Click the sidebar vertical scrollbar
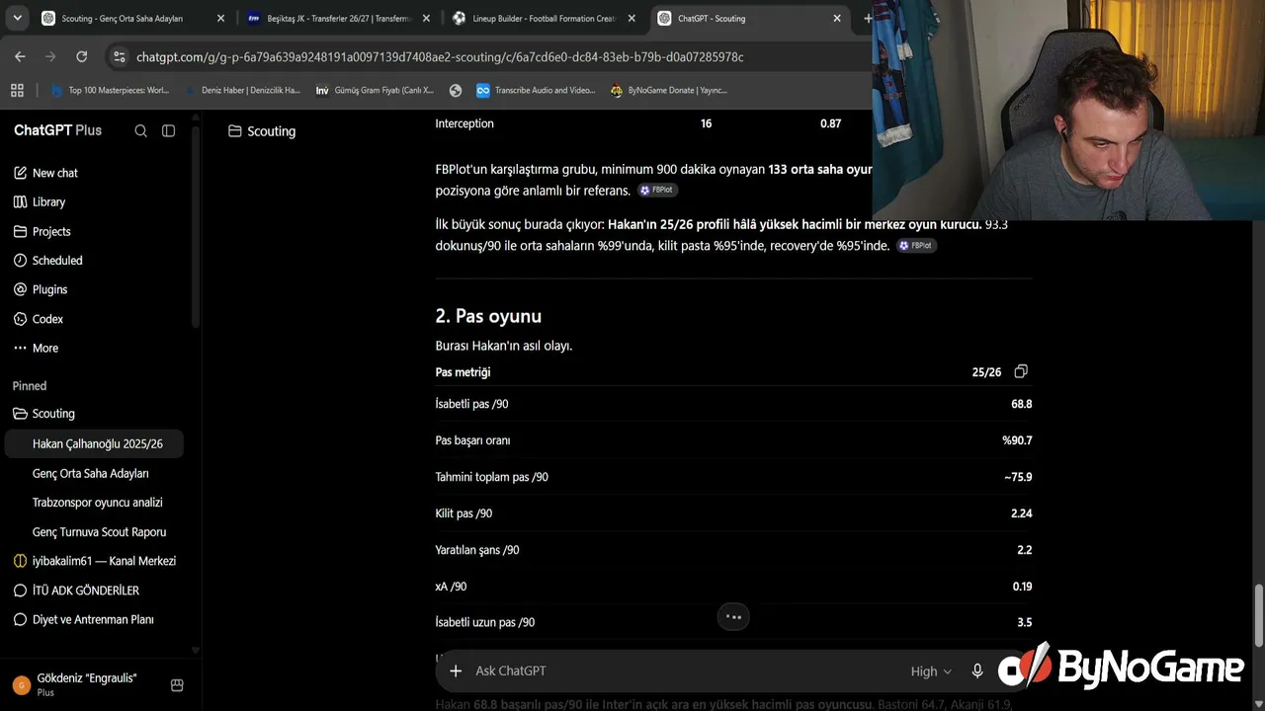The width and height of the screenshot is (1265, 711). 196,225
